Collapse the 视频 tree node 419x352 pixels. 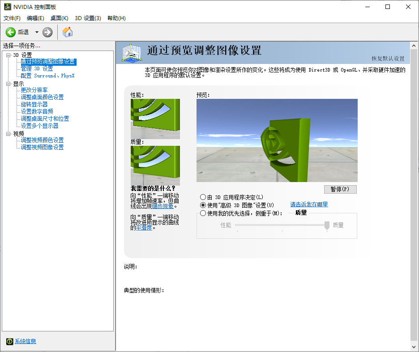coord(9,134)
